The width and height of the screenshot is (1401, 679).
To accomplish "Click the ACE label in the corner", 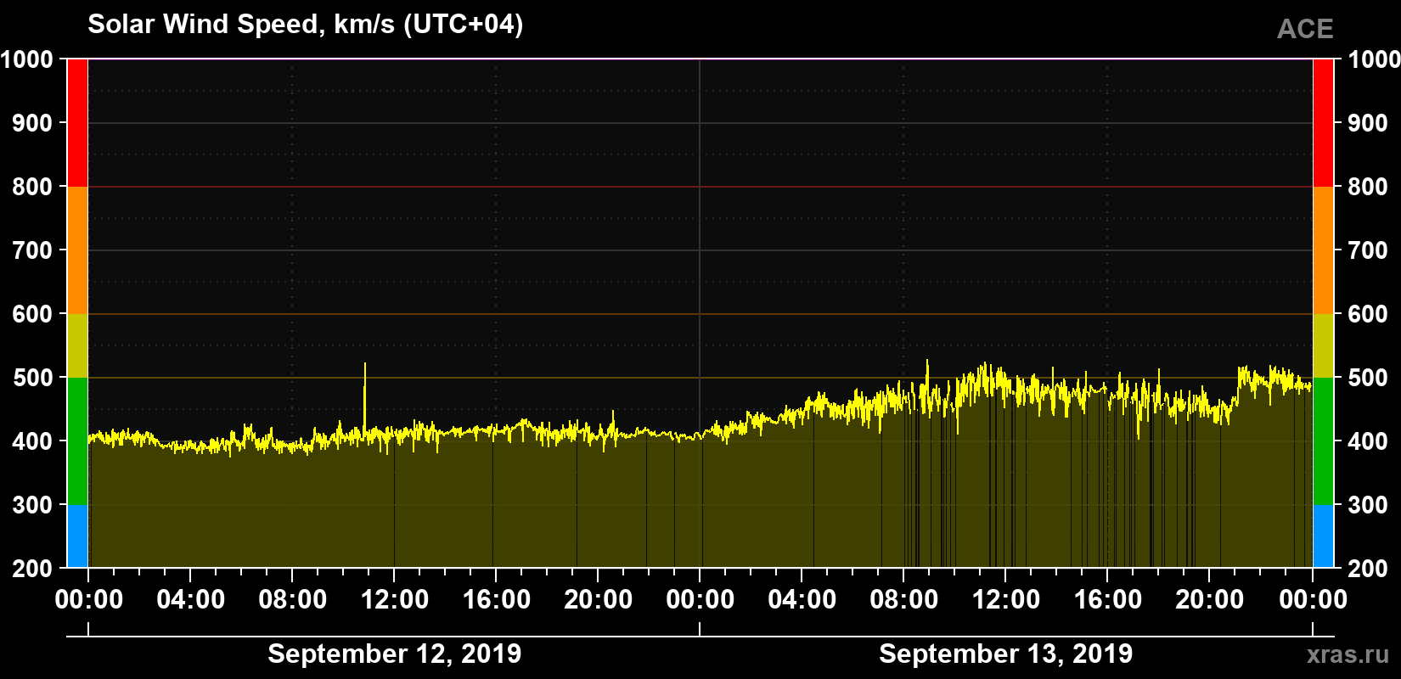I will coord(1305,30).
